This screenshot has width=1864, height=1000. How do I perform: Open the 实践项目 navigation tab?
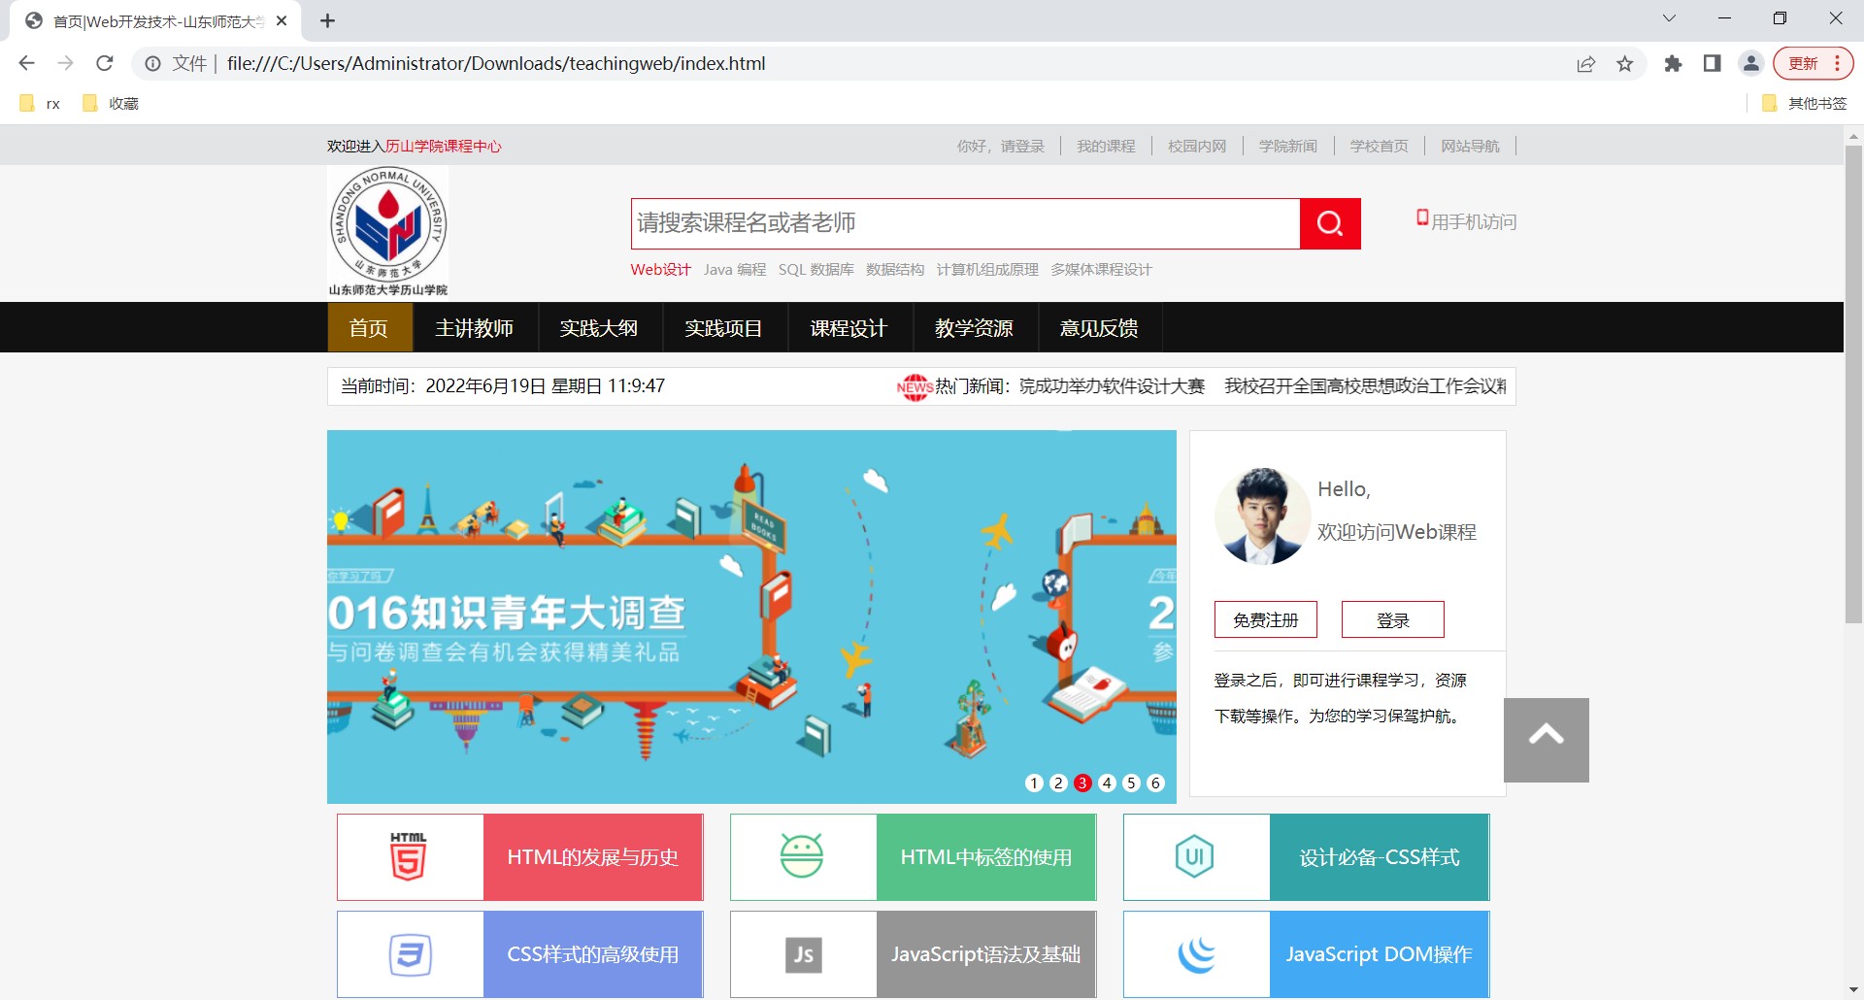pyautogui.click(x=723, y=328)
